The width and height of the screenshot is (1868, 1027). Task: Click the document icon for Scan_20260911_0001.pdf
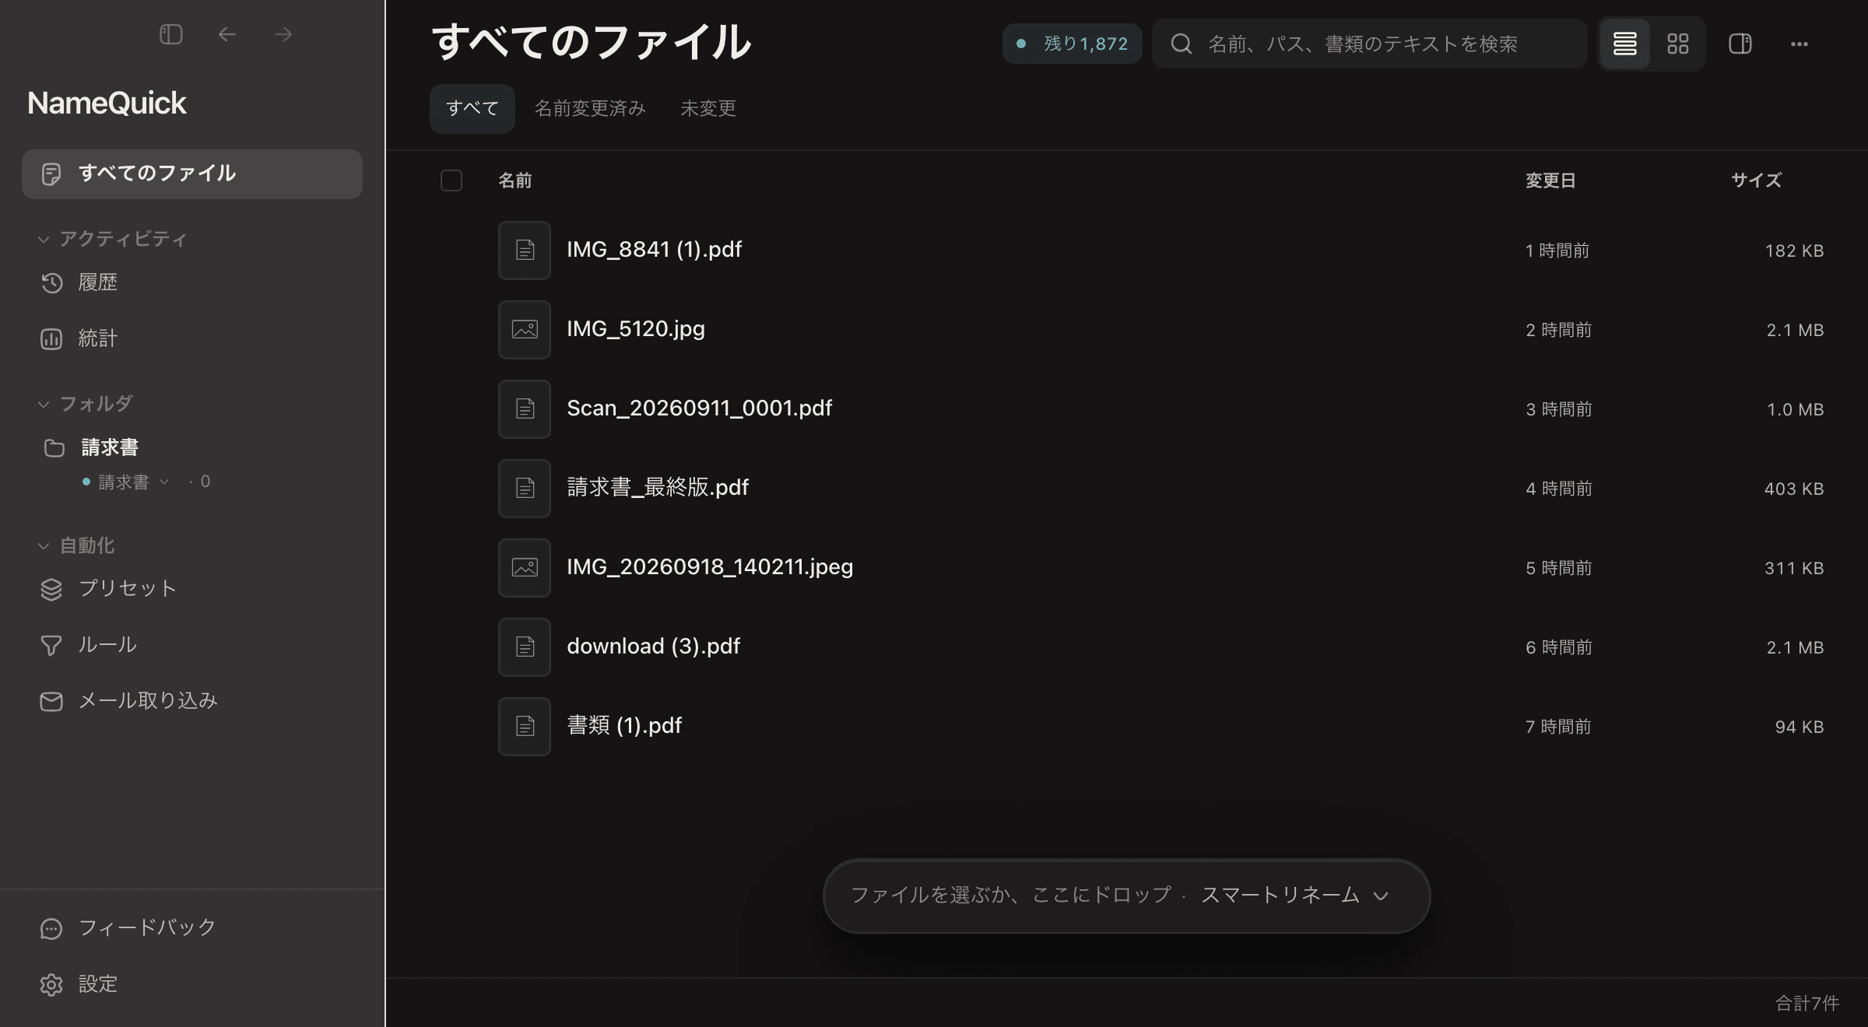point(525,409)
